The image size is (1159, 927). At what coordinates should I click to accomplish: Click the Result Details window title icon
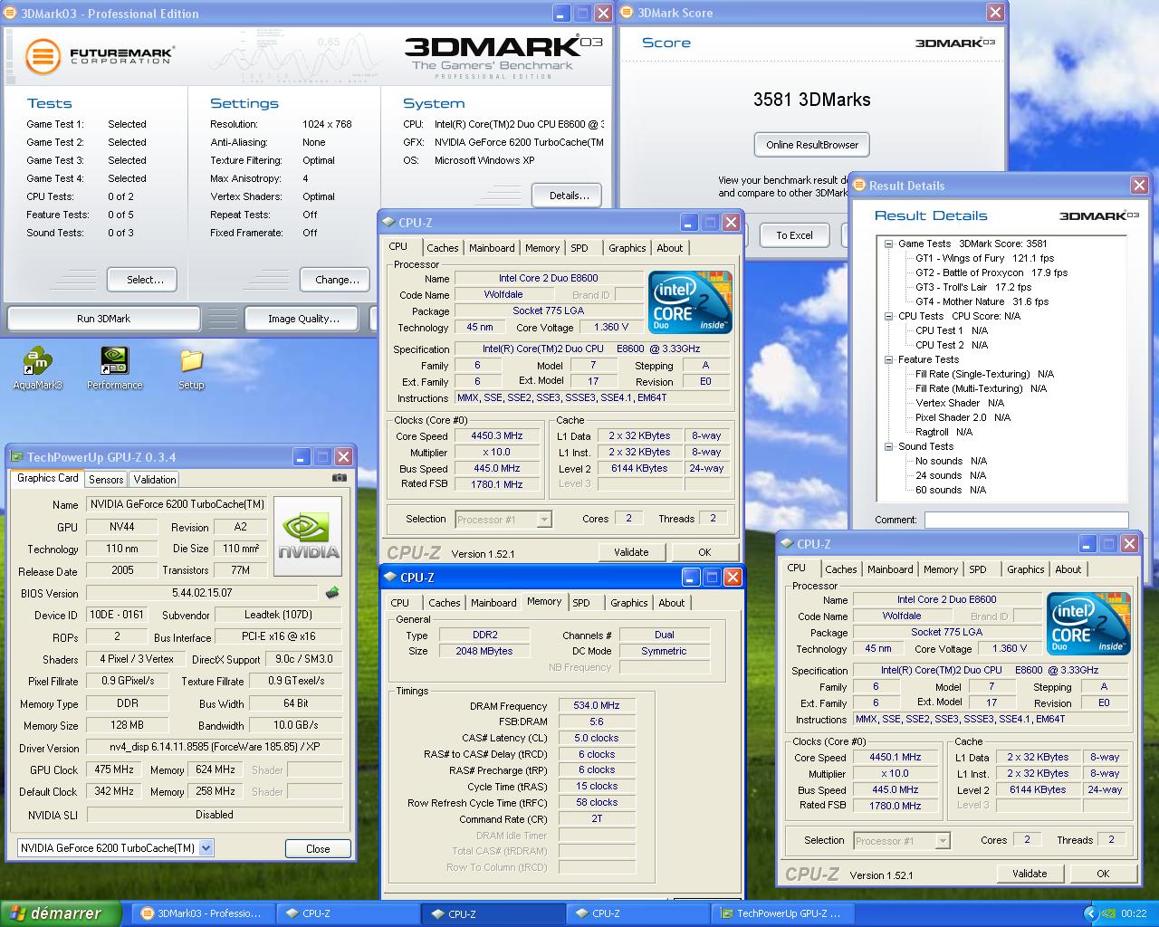coord(859,185)
